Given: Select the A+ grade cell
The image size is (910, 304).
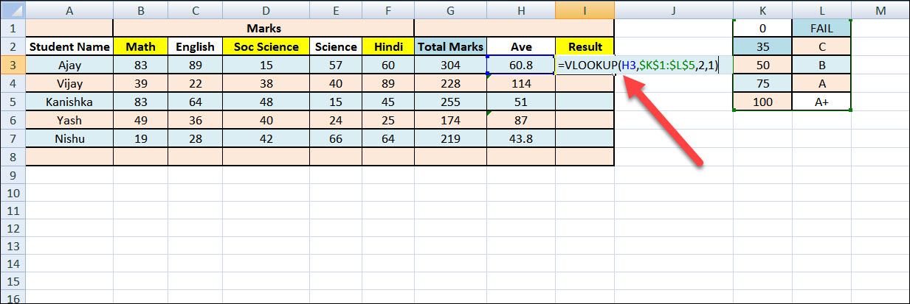Looking at the screenshot, I should (x=821, y=102).
